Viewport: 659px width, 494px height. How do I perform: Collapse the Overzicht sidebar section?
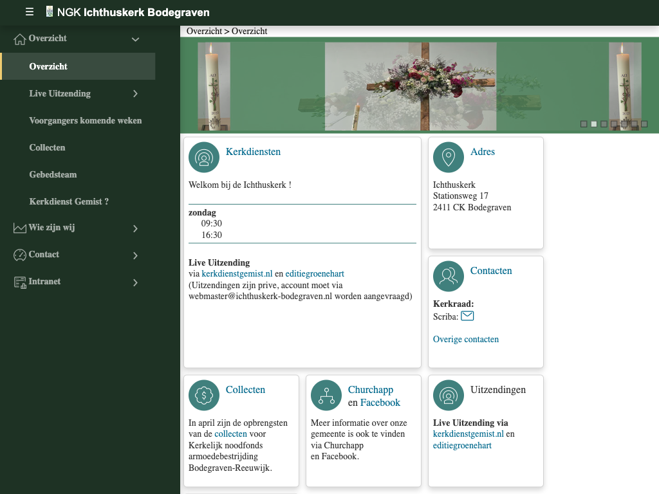click(x=135, y=39)
